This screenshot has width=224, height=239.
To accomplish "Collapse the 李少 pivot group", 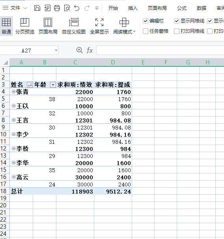I will [x=13, y=134].
